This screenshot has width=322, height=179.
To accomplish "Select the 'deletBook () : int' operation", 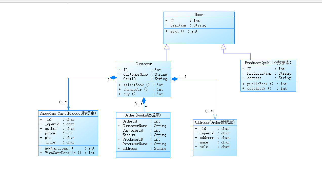I will click(x=265, y=88).
